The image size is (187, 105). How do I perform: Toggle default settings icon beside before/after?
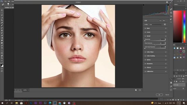(140, 90)
